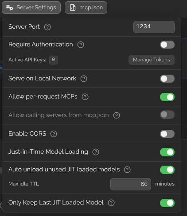Enable the Require Authentication toggle

[167, 45]
